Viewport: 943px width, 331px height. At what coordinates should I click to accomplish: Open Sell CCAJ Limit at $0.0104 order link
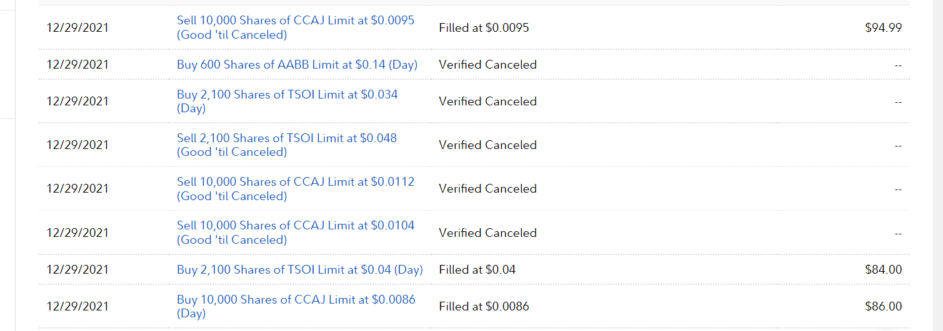tap(296, 226)
